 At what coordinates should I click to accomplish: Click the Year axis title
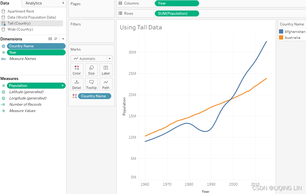205,192
